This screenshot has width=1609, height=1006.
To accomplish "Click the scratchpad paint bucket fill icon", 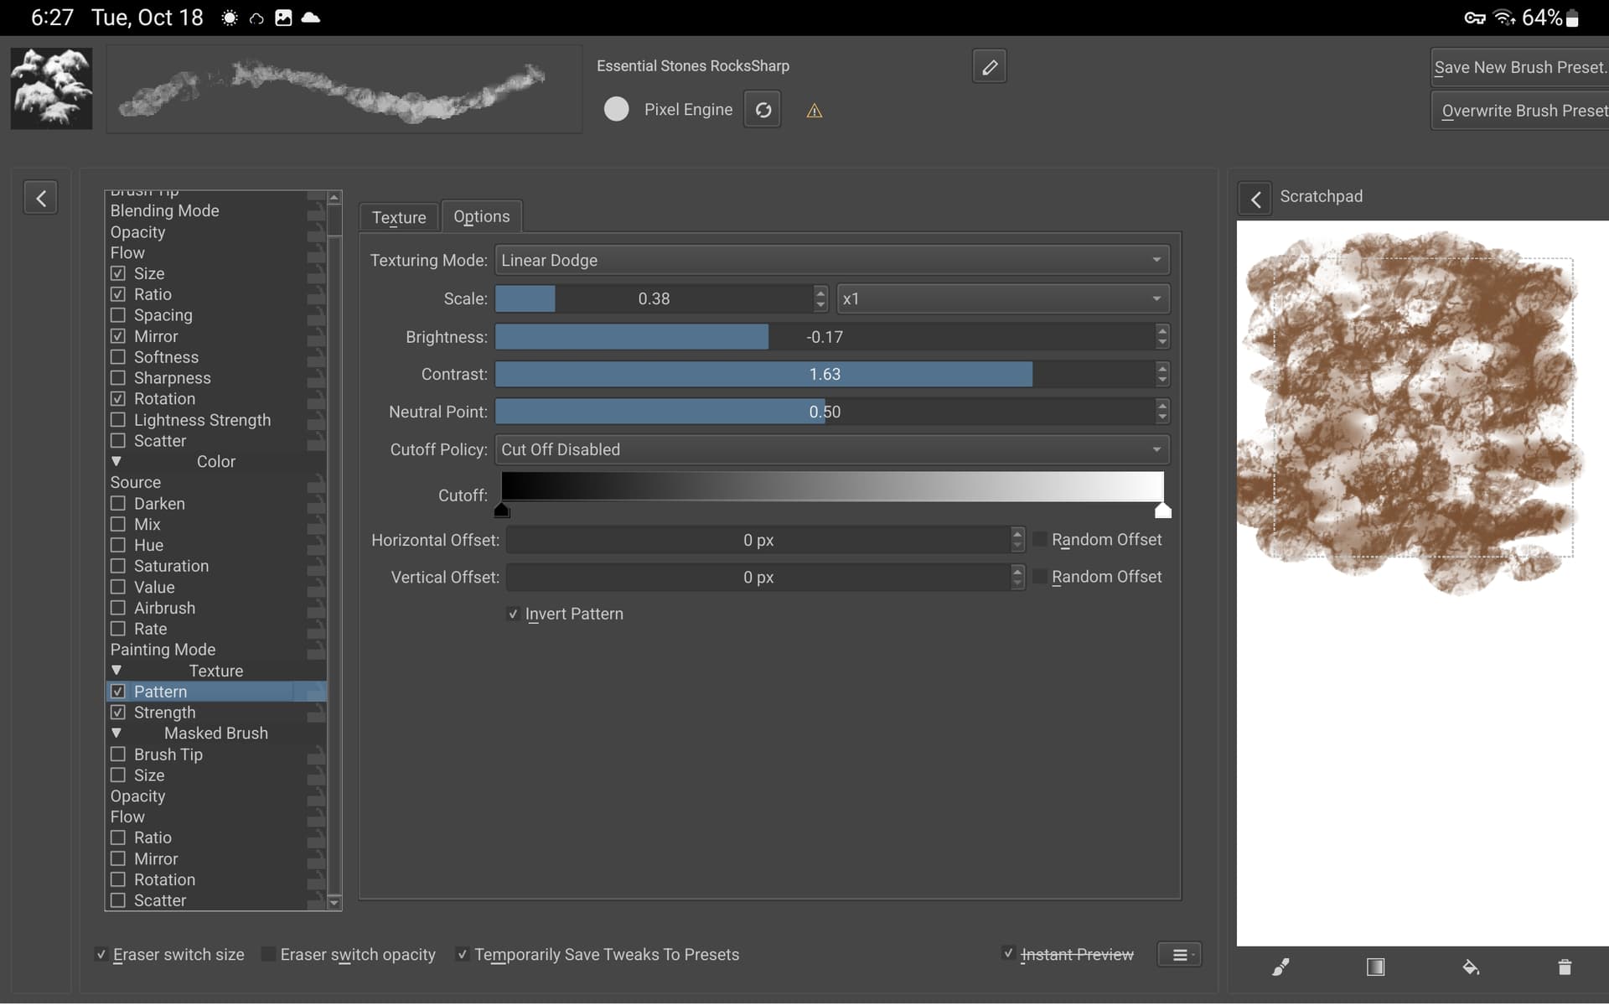I will (x=1471, y=967).
